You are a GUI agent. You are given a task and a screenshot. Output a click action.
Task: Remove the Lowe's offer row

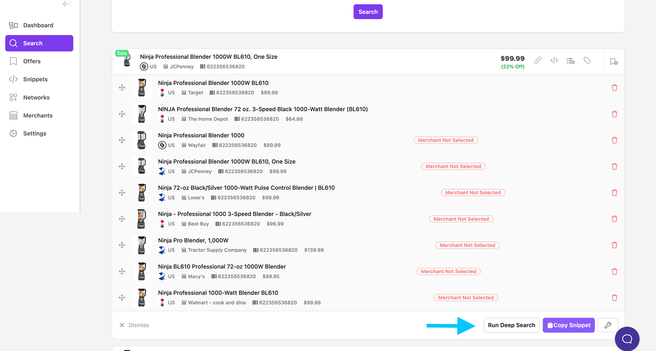coord(615,193)
